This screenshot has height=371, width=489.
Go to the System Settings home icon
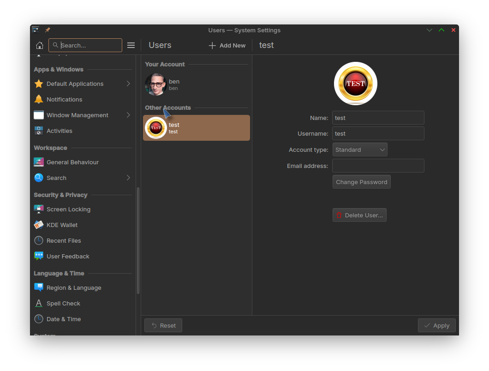[x=40, y=46]
